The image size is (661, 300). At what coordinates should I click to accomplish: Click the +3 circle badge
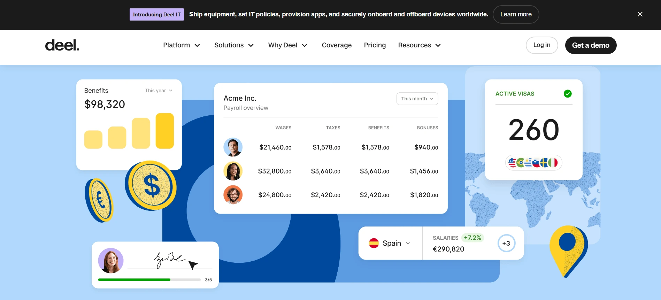(506, 243)
